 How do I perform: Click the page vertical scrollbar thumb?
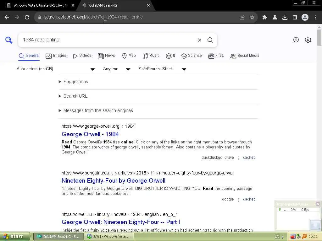(x=319, y=38)
